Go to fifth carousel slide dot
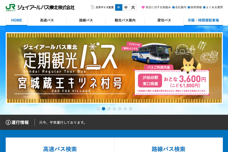The height and width of the screenshot is (152, 228). tap(120, 109)
